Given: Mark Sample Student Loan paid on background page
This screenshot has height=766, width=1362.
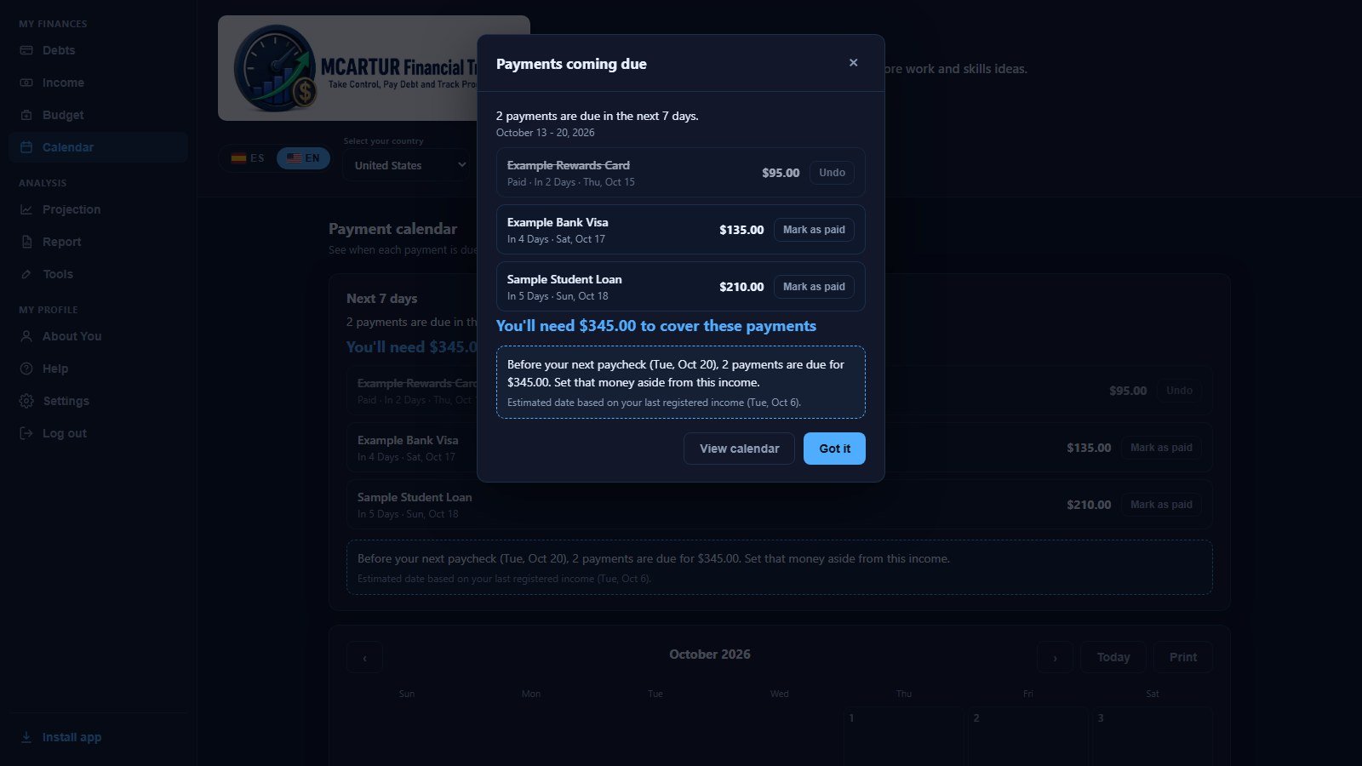Looking at the screenshot, I should click(x=1161, y=505).
